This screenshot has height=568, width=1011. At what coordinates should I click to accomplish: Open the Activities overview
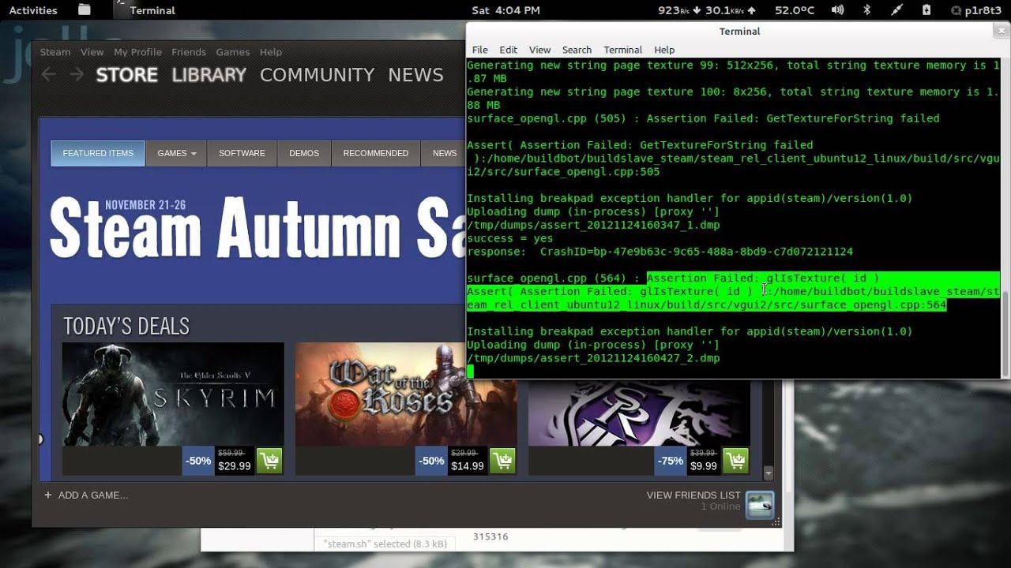[x=33, y=10]
